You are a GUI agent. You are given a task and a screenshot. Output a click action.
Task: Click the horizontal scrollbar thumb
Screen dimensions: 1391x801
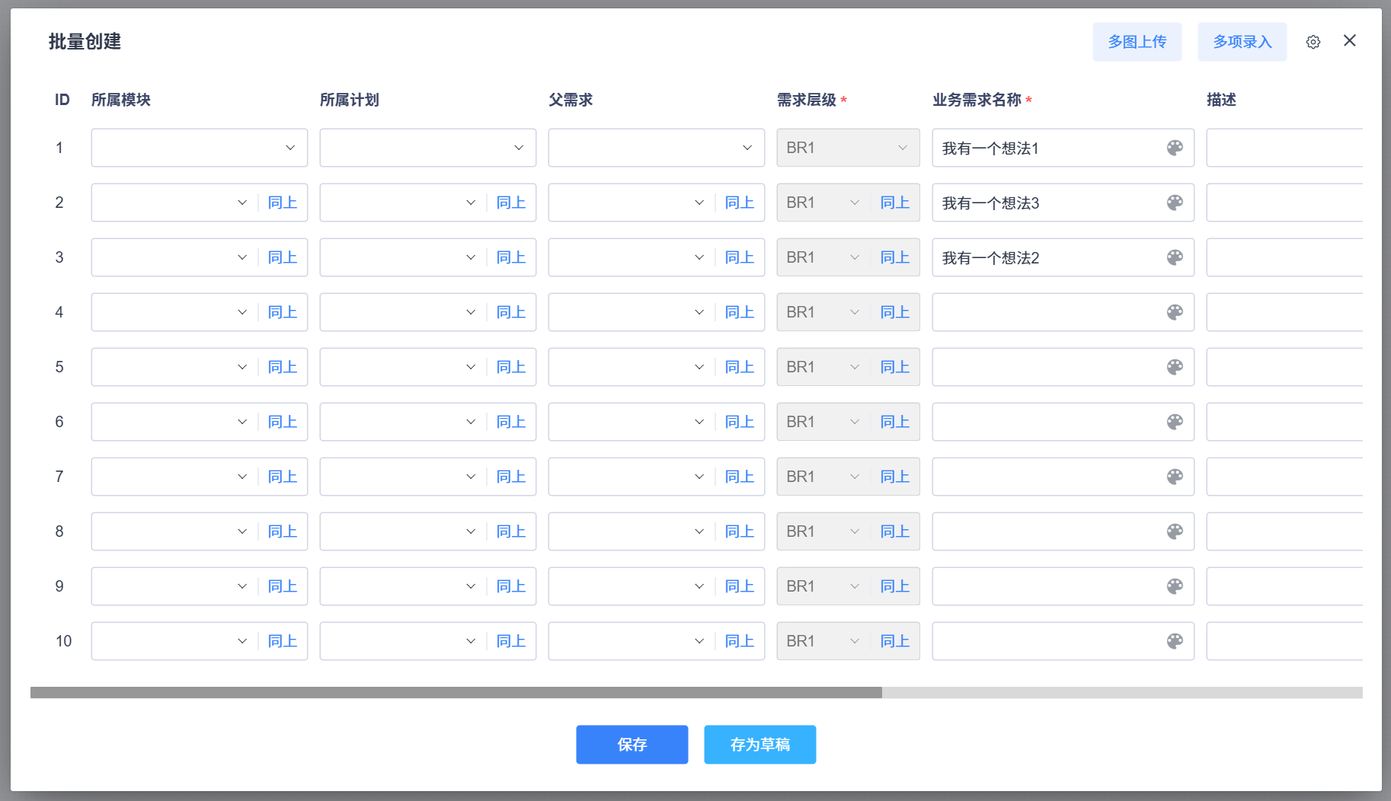click(456, 693)
